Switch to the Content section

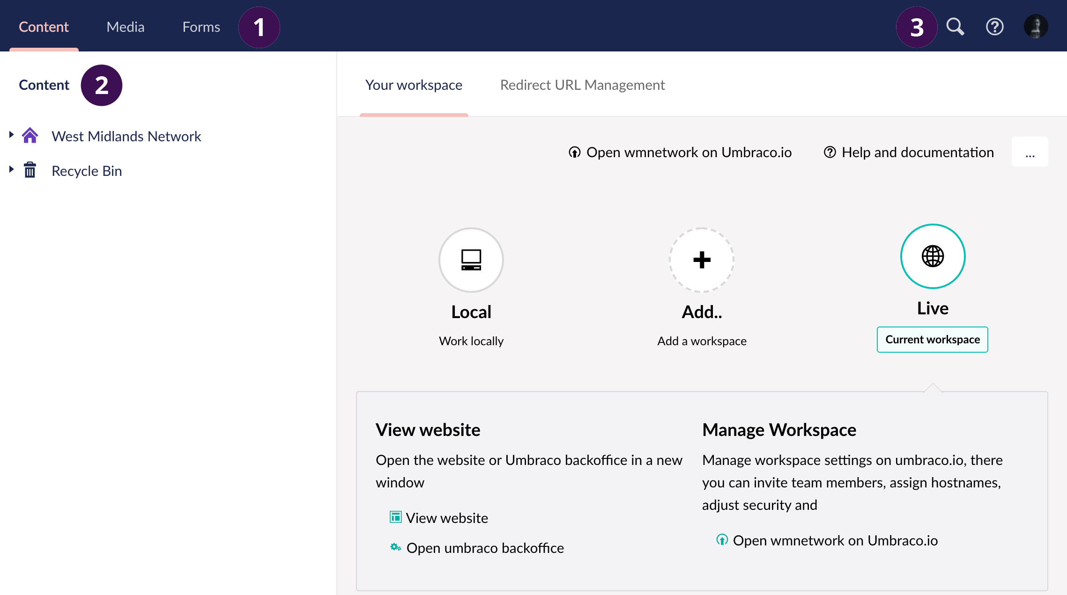(x=44, y=27)
